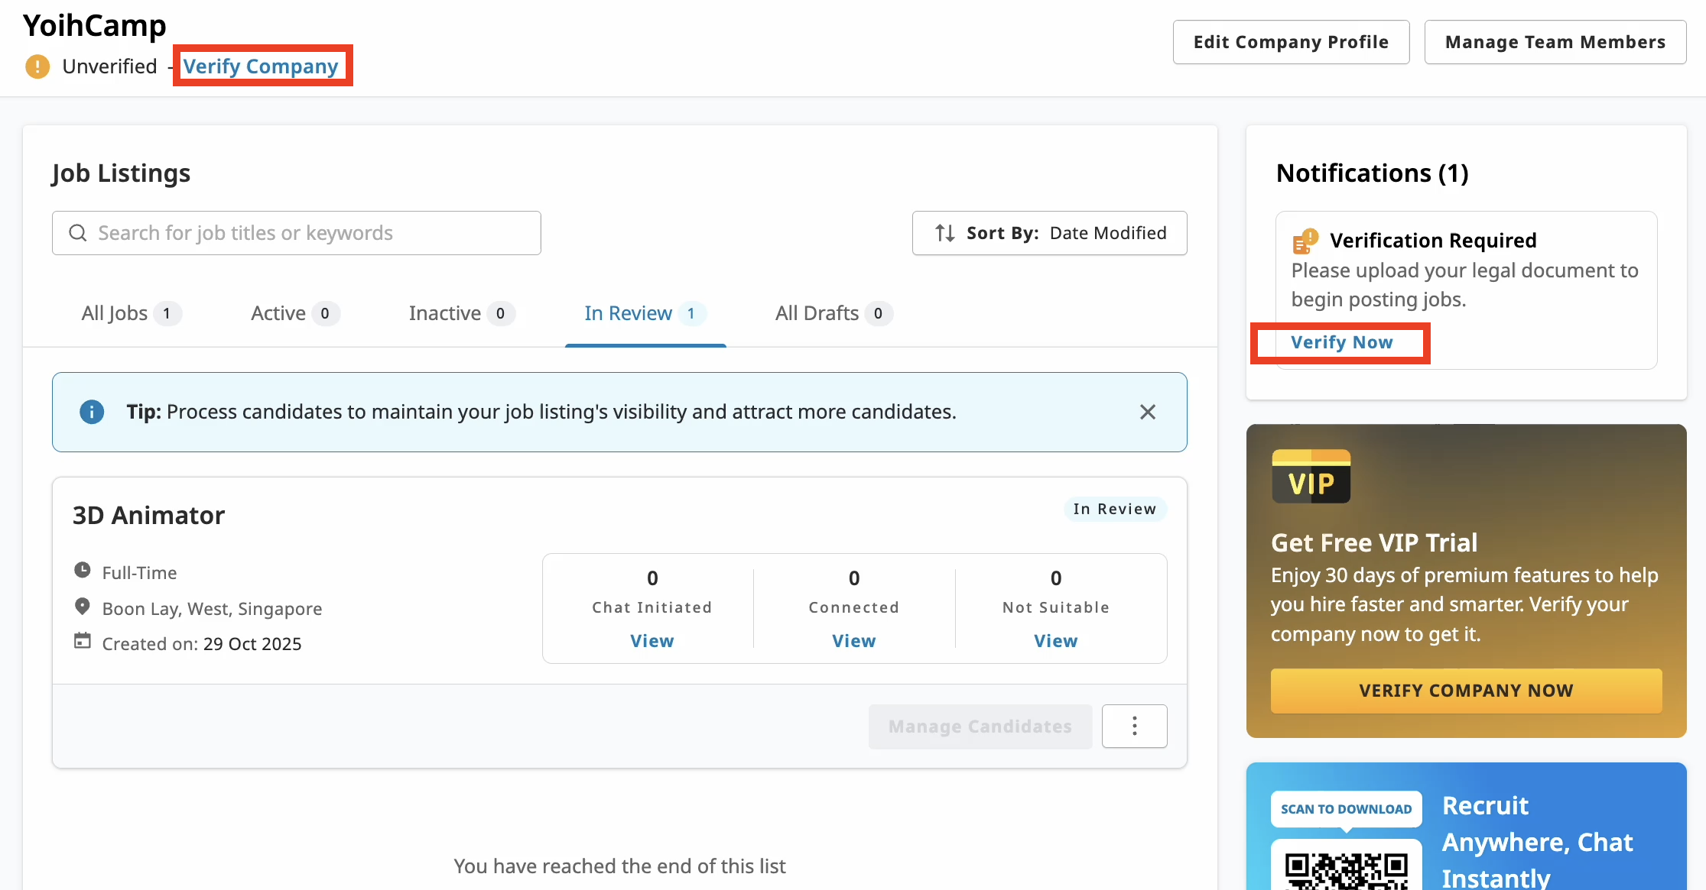Click the verification document icon in Notifications
Viewport: 1706px width, 890px height.
tap(1304, 240)
